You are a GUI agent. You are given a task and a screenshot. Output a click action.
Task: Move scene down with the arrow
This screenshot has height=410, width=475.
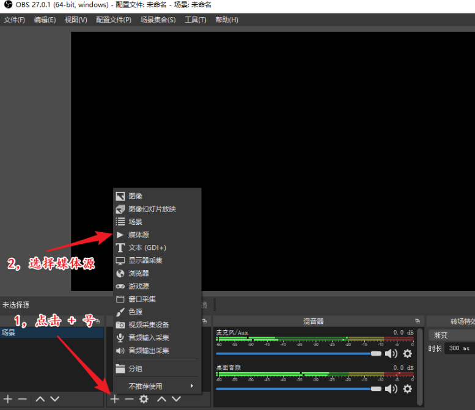(x=55, y=399)
